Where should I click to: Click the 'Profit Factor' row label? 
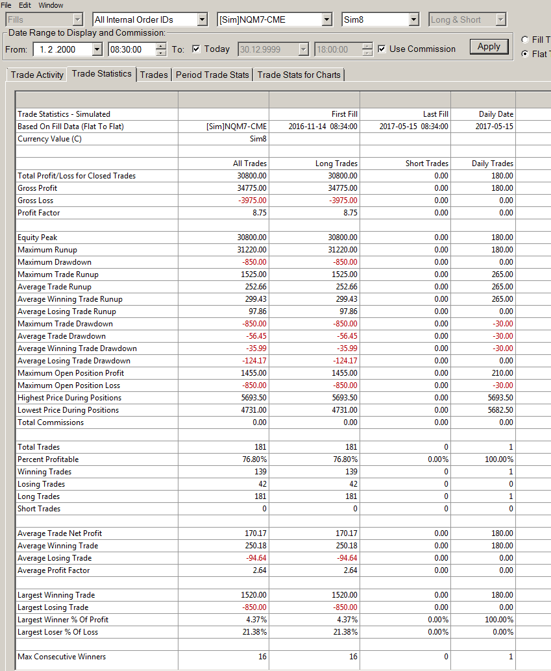click(x=38, y=213)
